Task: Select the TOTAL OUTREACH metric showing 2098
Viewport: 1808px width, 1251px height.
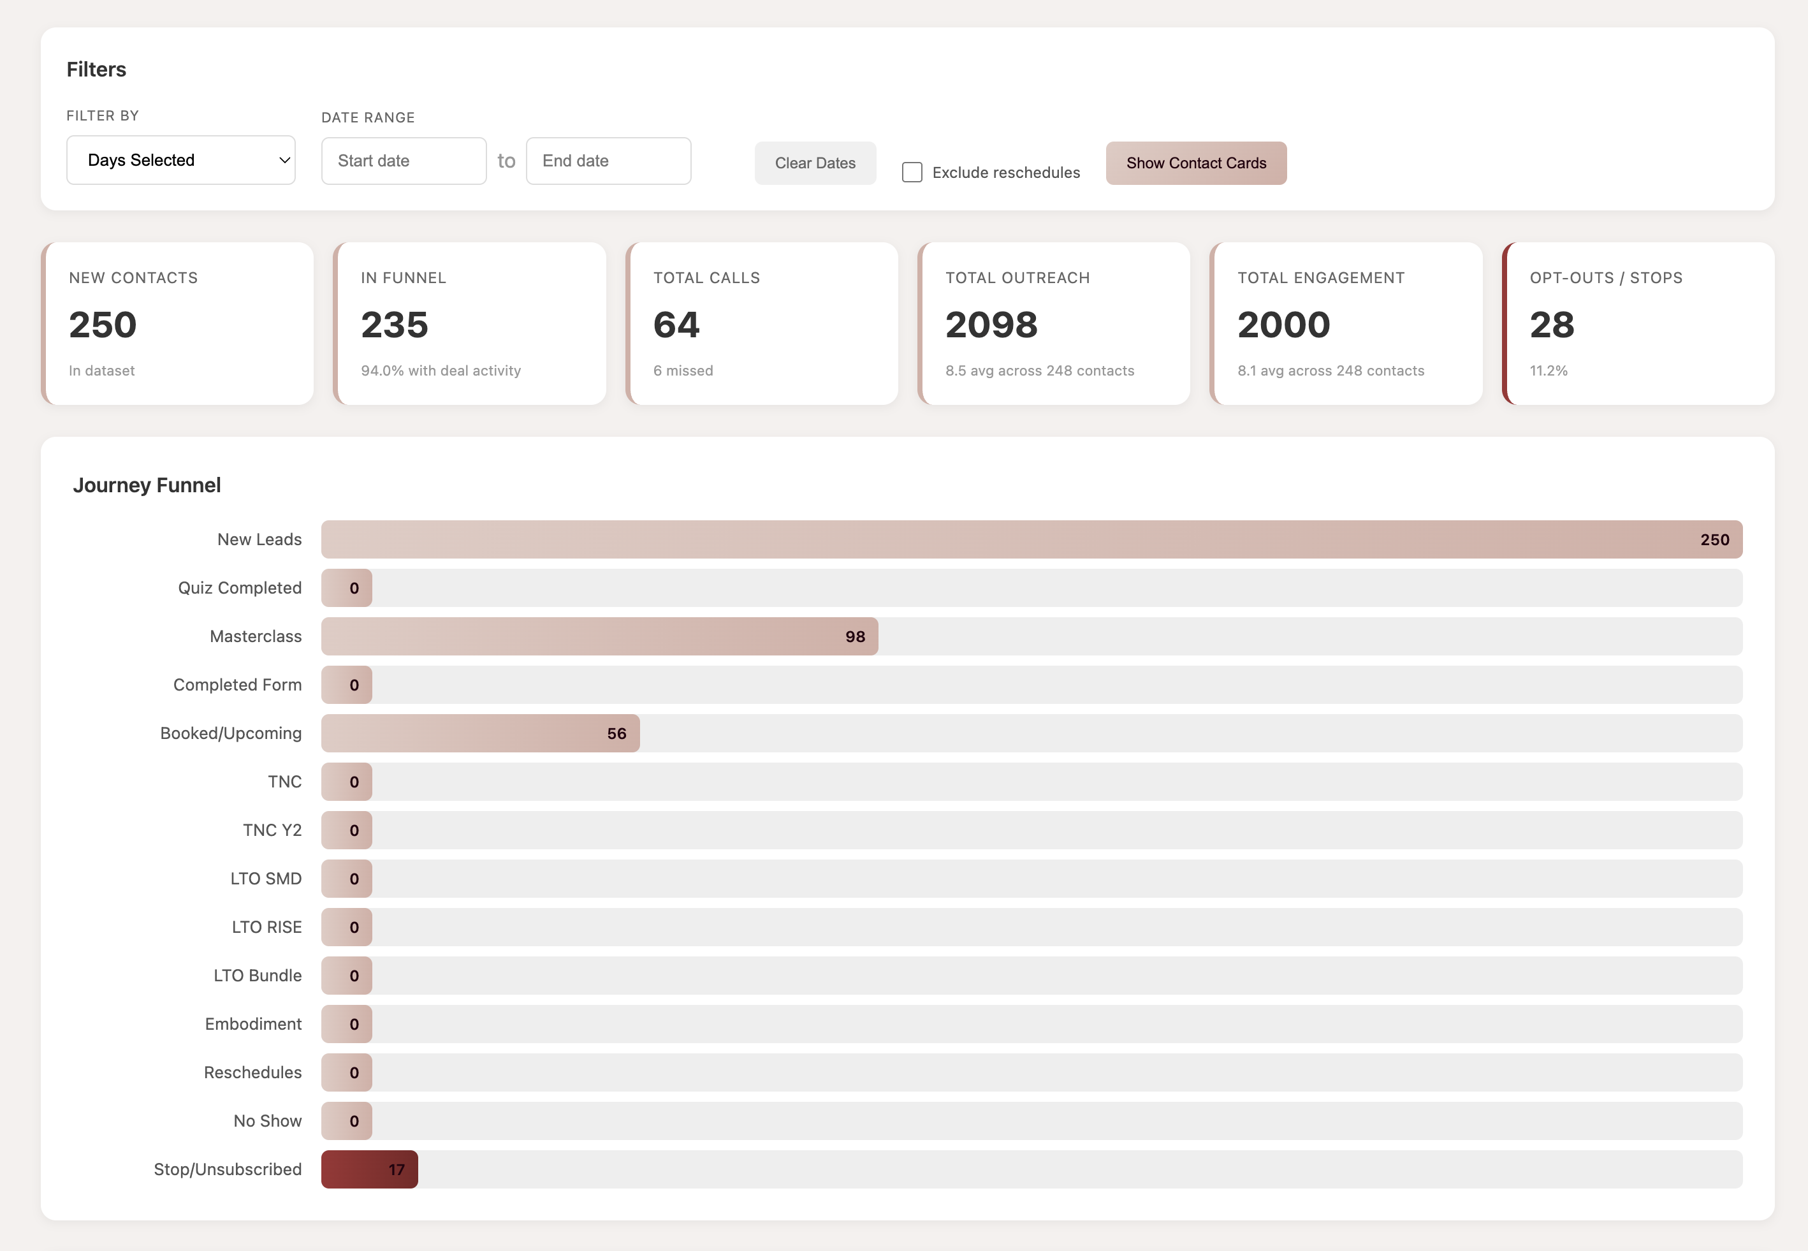Action: point(1054,323)
